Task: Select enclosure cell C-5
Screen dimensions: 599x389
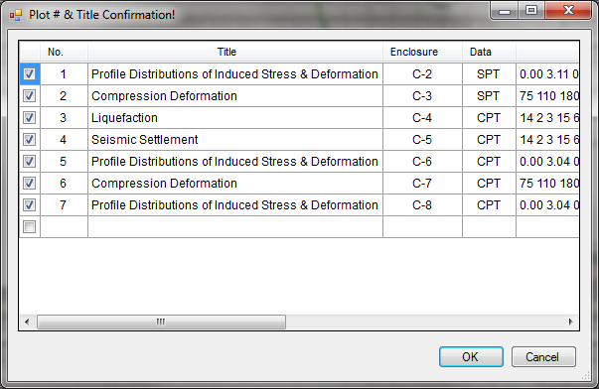Action: point(422,139)
